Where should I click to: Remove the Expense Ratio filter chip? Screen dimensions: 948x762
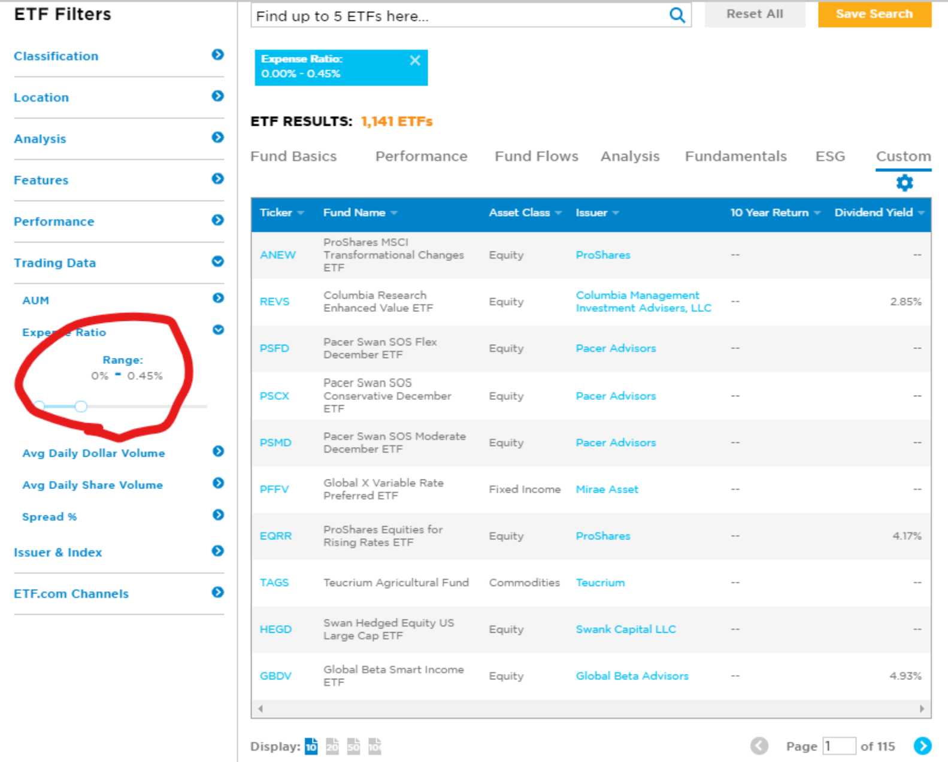[x=415, y=60]
